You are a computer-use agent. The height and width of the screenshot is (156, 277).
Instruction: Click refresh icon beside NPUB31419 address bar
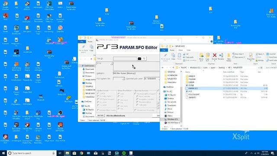(x=261, y=68)
